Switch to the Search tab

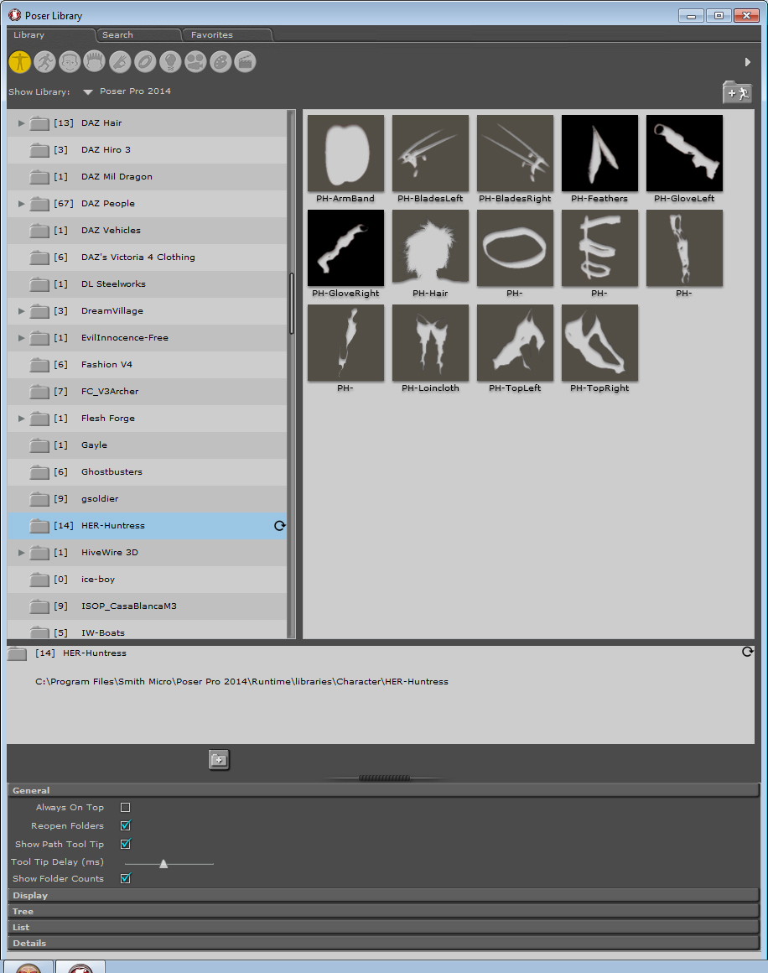click(138, 34)
